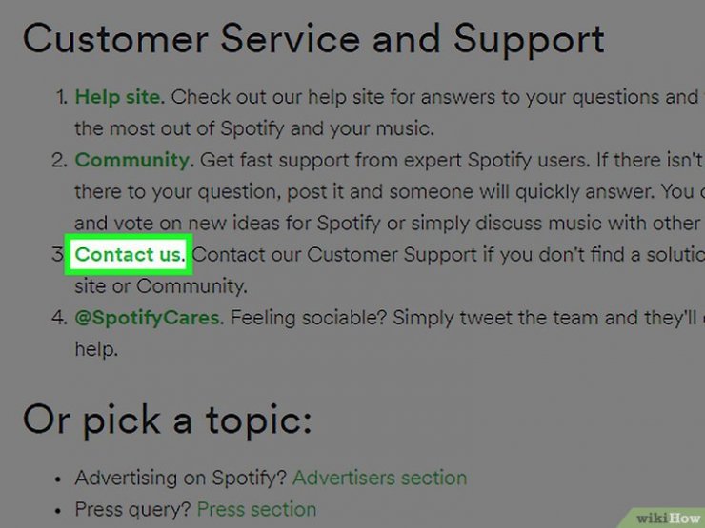Follow the Press section link
The width and height of the screenshot is (705, 528).
pos(256,510)
